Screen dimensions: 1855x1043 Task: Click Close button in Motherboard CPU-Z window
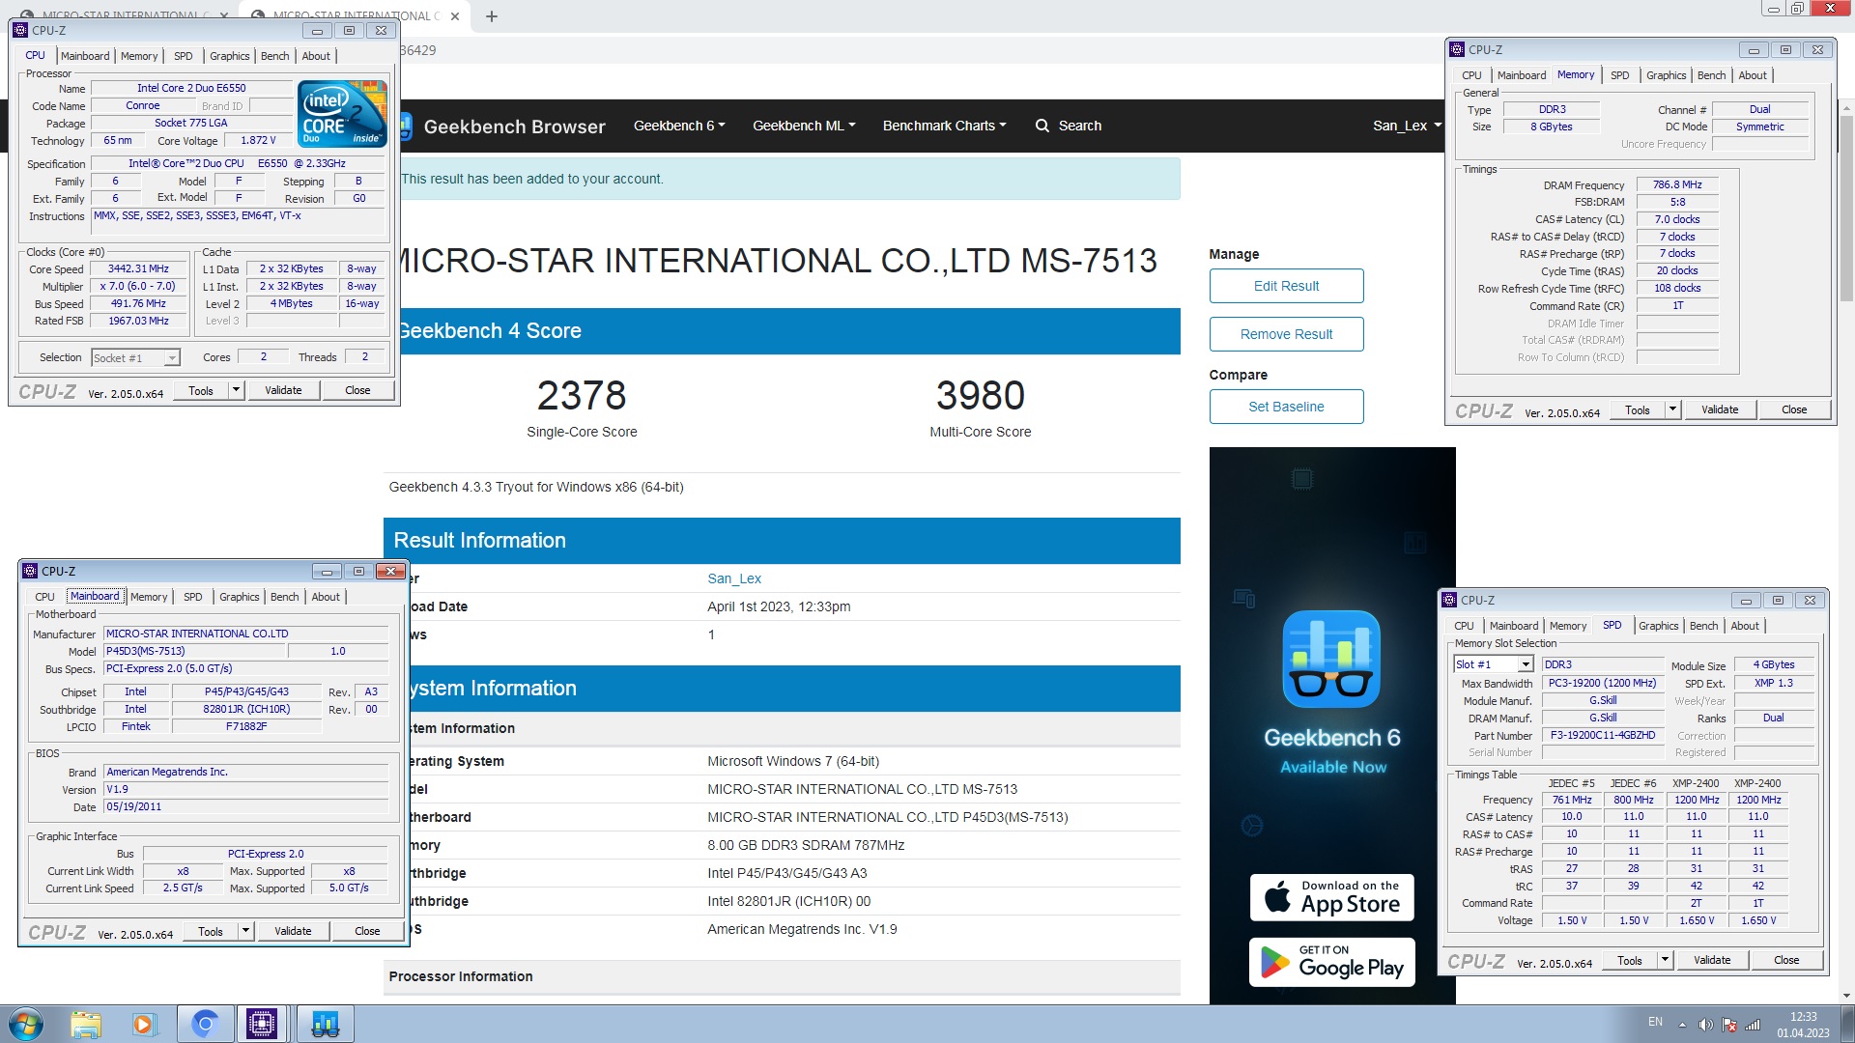click(x=367, y=931)
